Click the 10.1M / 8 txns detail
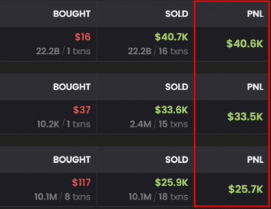The height and width of the screenshot is (209, 271). [62, 197]
